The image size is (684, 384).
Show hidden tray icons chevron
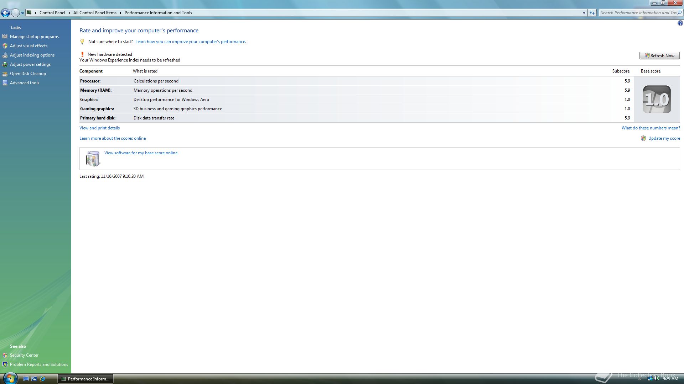639,379
